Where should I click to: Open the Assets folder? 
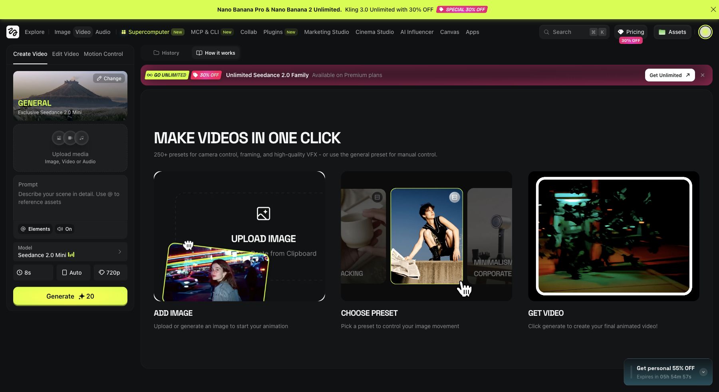click(x=672, y=32)
